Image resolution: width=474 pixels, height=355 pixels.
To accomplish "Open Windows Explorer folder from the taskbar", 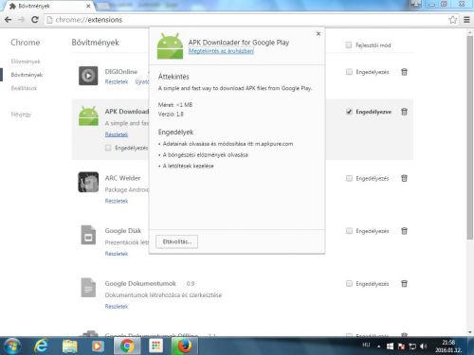I will (70, 346).
